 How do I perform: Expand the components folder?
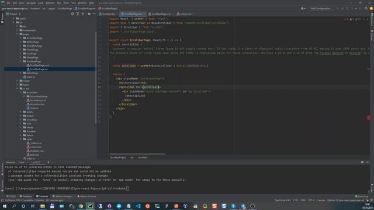[17, 30]
